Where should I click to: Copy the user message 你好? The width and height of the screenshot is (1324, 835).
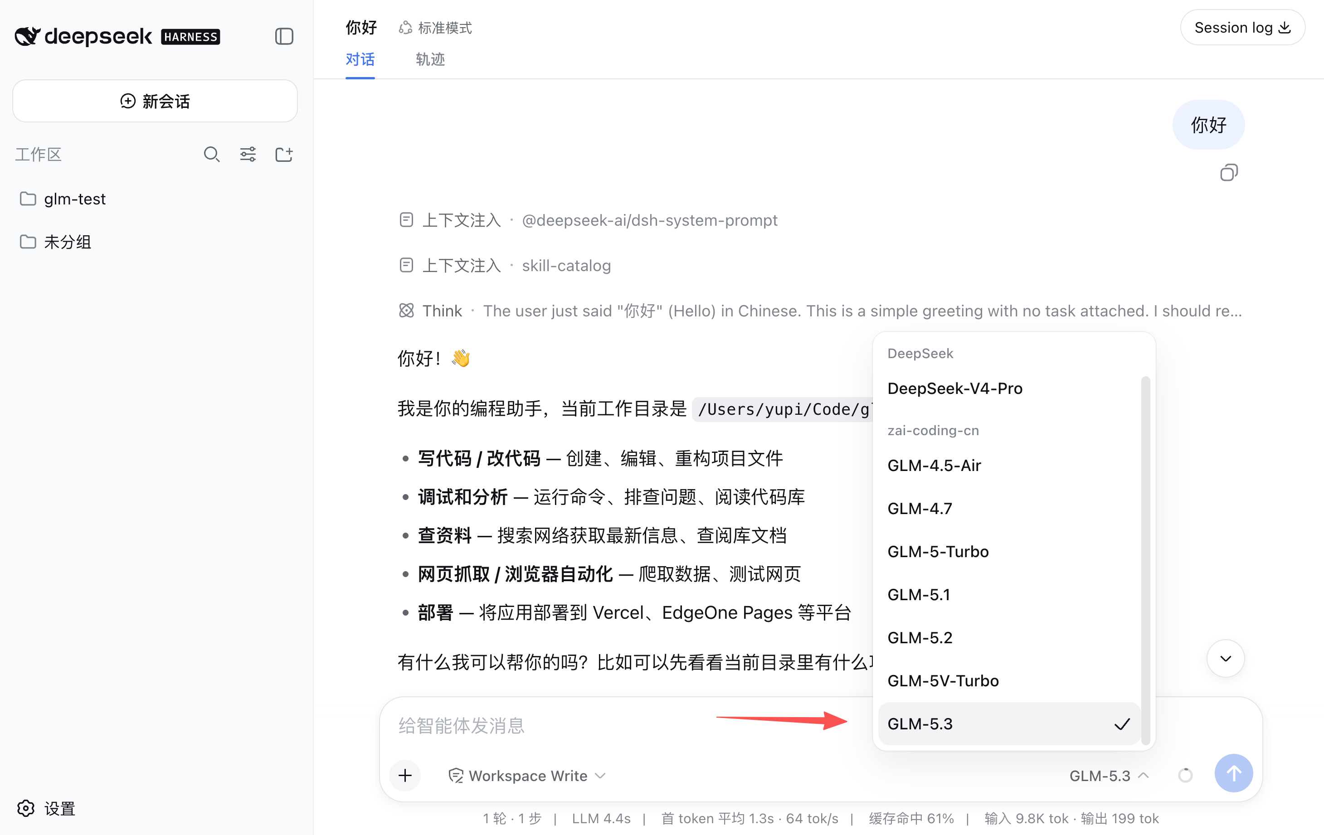(1228, 173)
